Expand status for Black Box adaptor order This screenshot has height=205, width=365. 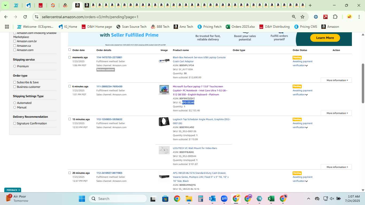pos(306,66)
